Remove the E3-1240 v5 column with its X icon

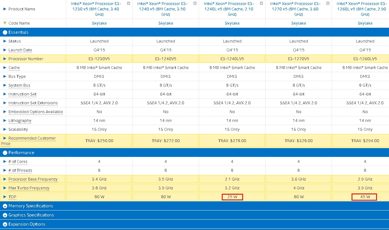[x=195, y=3]
